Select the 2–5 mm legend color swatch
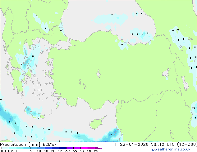This screenshot has width=197, height=152. tap(27, 148)
